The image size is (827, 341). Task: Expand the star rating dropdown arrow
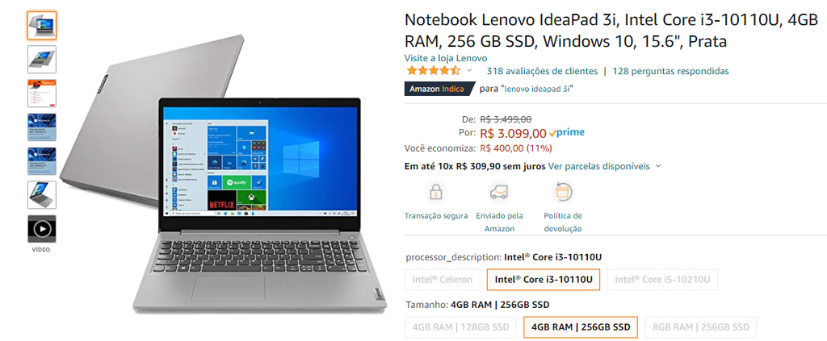[469, 71]
